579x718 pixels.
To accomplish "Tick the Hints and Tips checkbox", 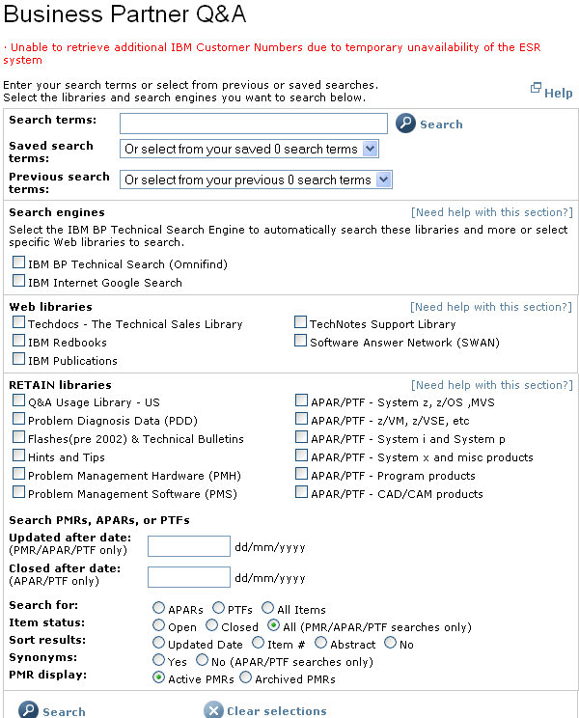I will [x=19, y=456].
